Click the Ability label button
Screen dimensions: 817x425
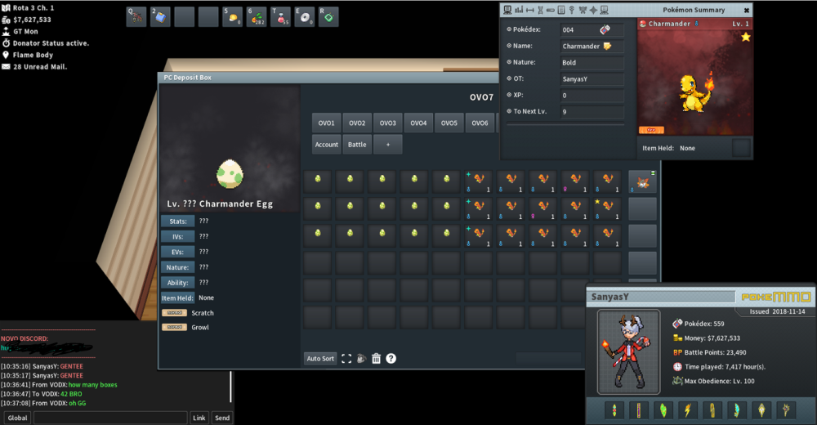coord(177,283)
